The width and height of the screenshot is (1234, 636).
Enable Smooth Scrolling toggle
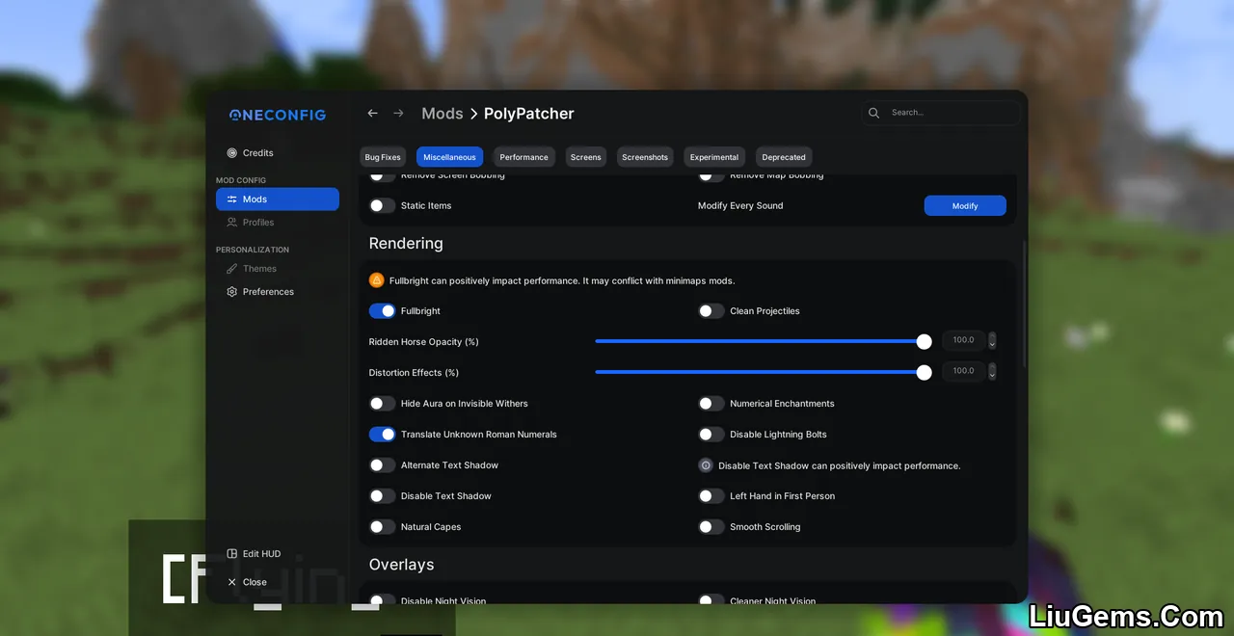[x=711, y=527]
